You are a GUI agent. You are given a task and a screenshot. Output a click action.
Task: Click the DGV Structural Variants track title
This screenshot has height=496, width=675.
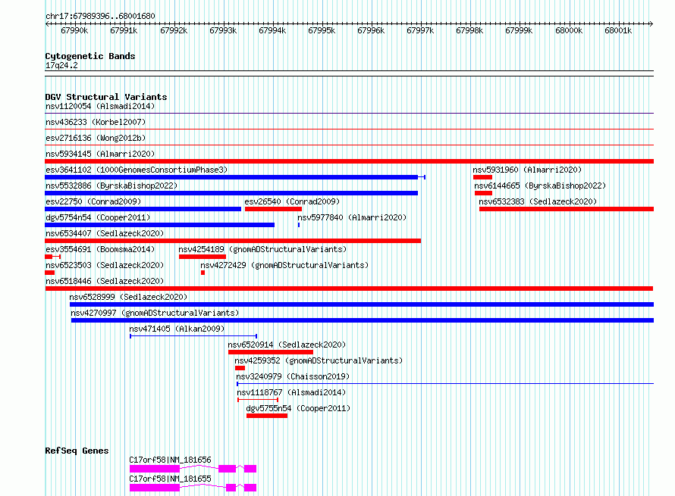[x=106, y=97]
